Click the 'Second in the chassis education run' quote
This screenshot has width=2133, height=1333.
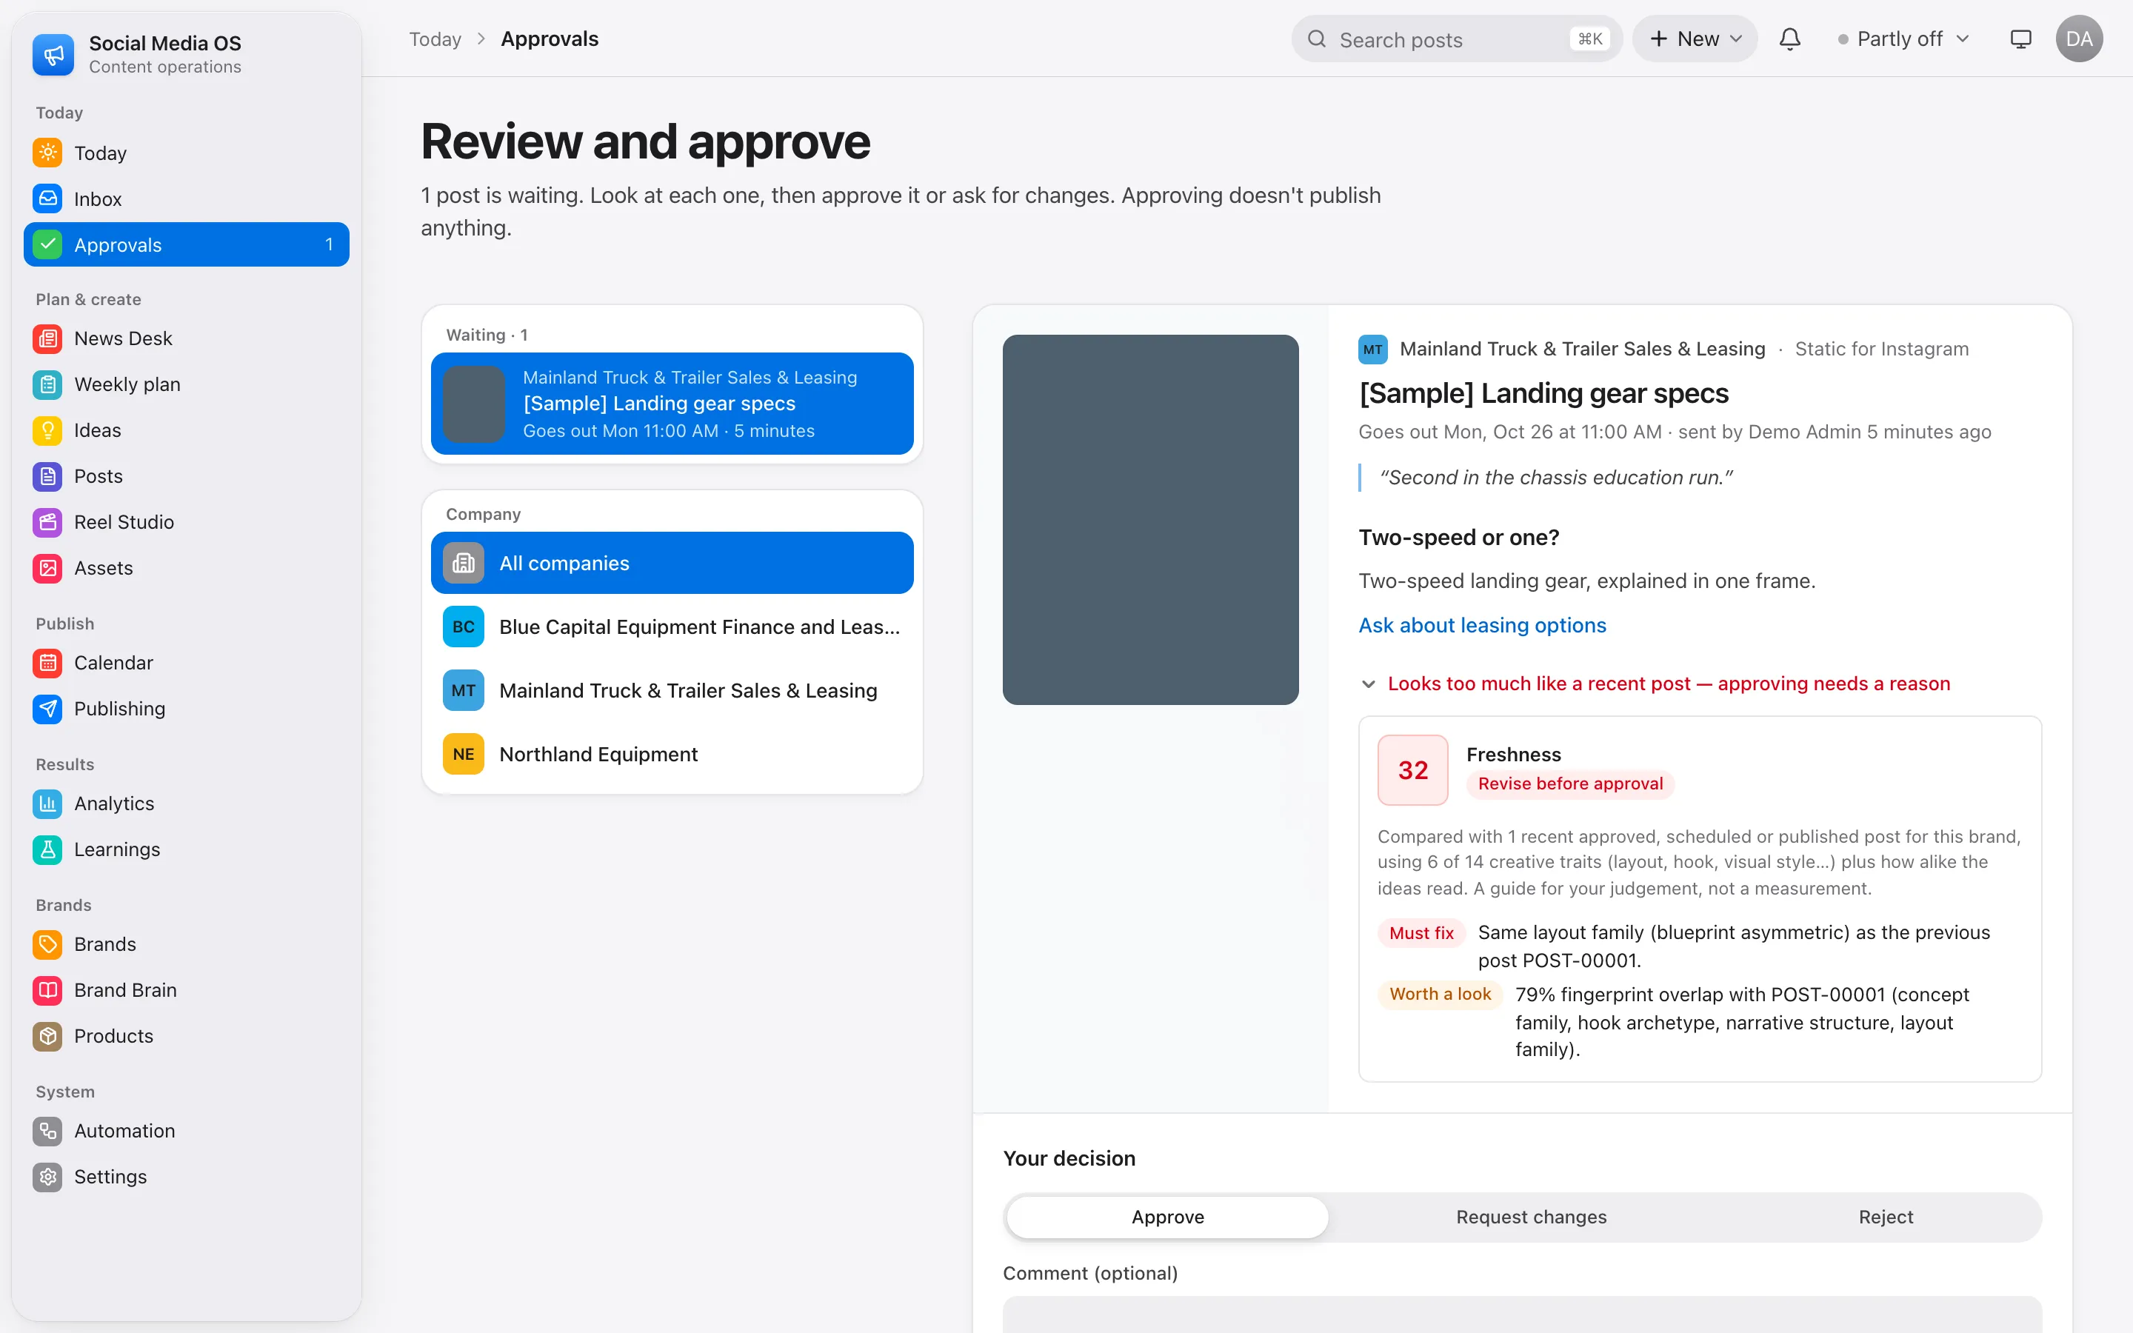pyautogui.click(x=1555, y=477)
